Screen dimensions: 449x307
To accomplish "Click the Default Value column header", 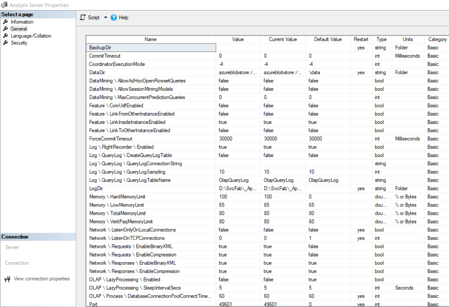I will coord(328,39).
